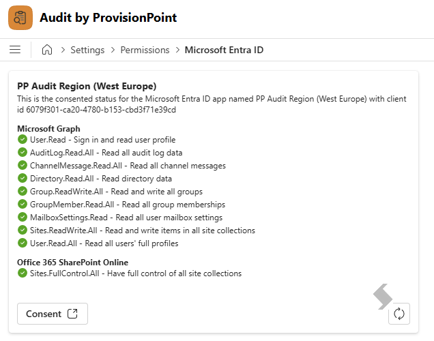Click the green check beside Group.ReadWrite.All
Viewport: 434px width, 341px height.
point(23,191)
